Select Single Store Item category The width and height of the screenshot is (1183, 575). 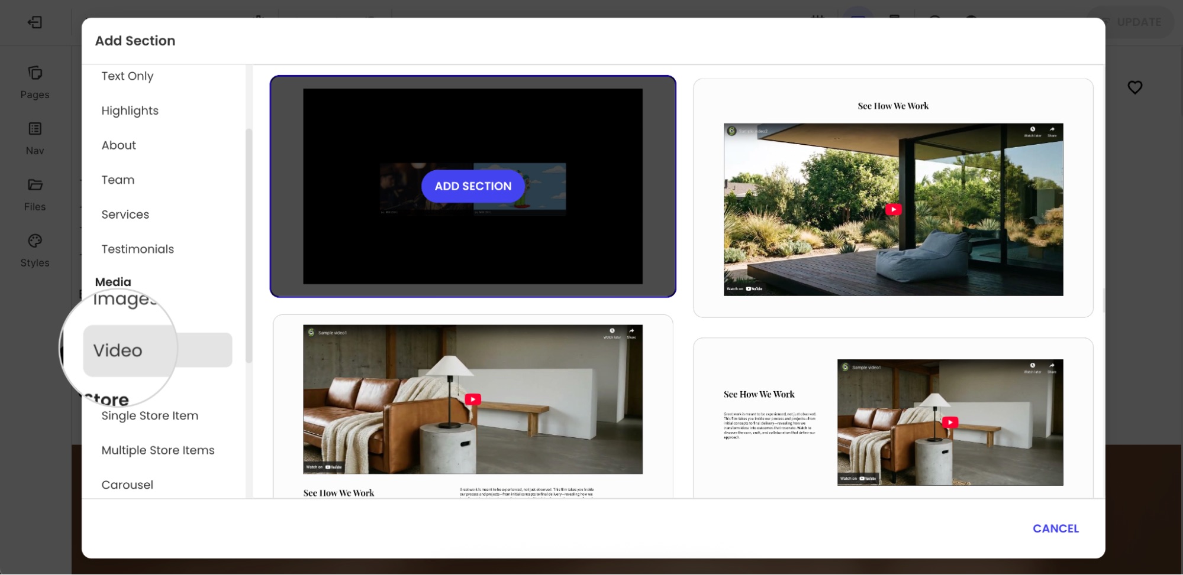coord(150,416)
